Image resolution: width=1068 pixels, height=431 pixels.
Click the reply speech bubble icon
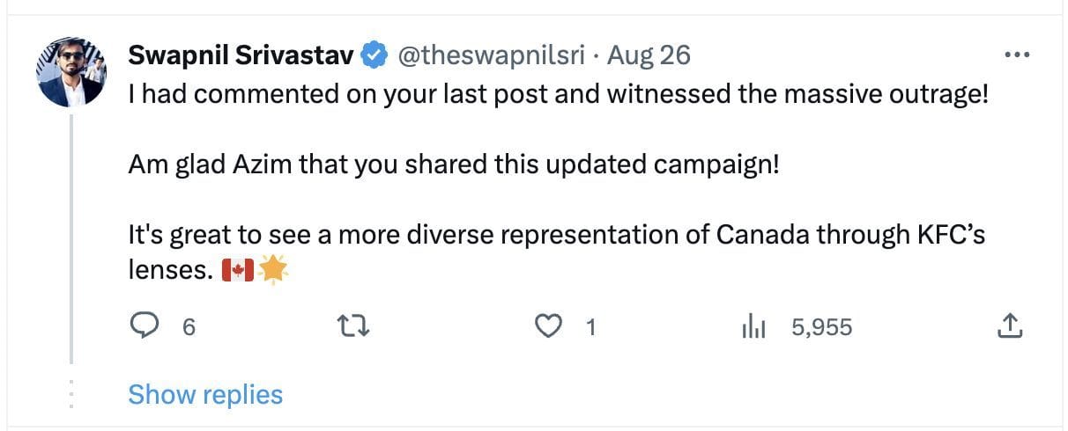(143, 327)
